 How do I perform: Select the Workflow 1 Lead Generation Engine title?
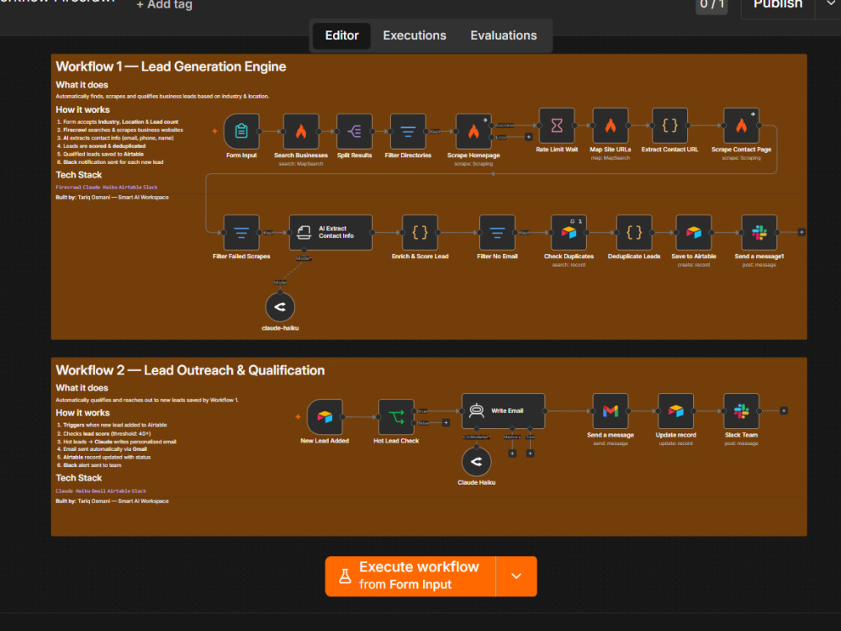pos(171,66)
